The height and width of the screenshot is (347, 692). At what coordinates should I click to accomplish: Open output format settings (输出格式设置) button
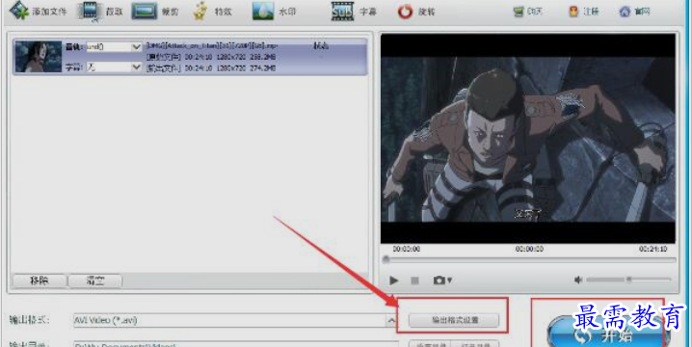tap(454, 320)
